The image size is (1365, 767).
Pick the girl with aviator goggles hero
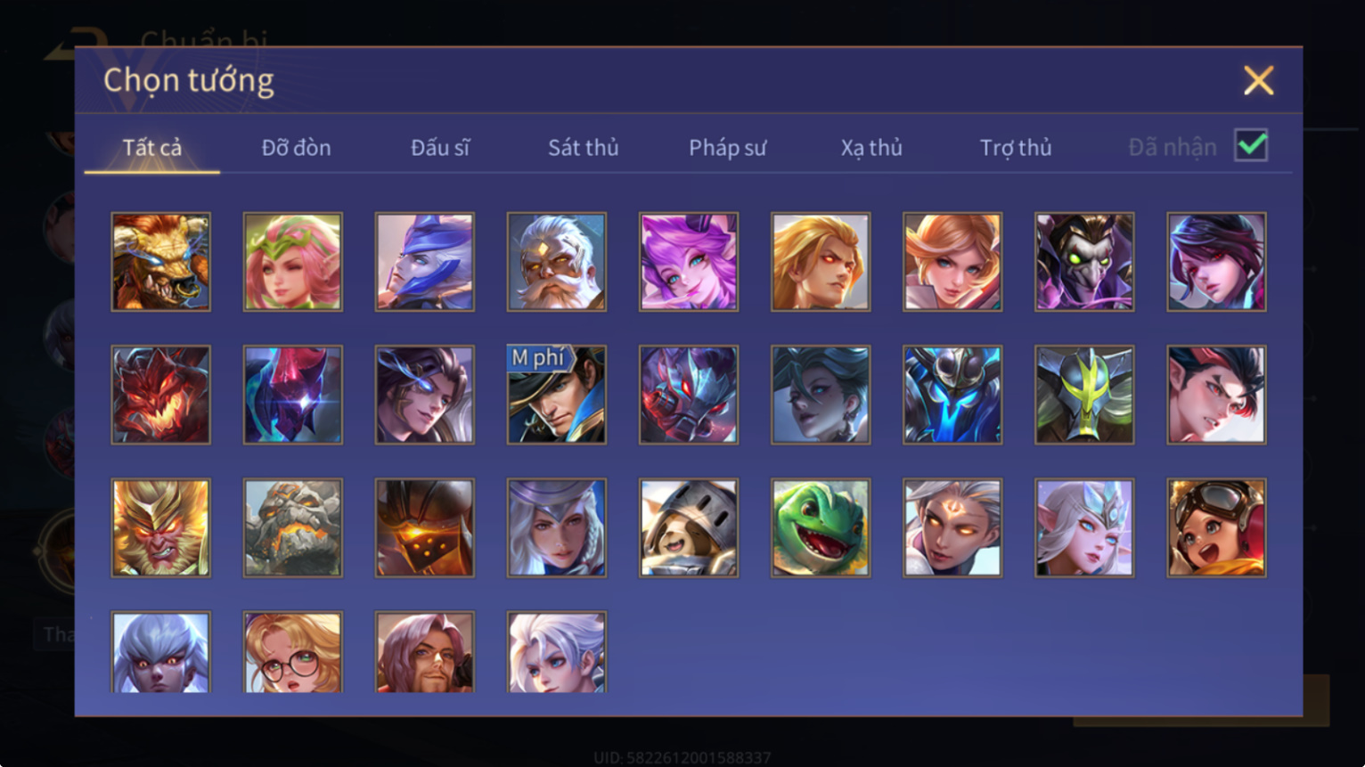tap(1216, 528)
